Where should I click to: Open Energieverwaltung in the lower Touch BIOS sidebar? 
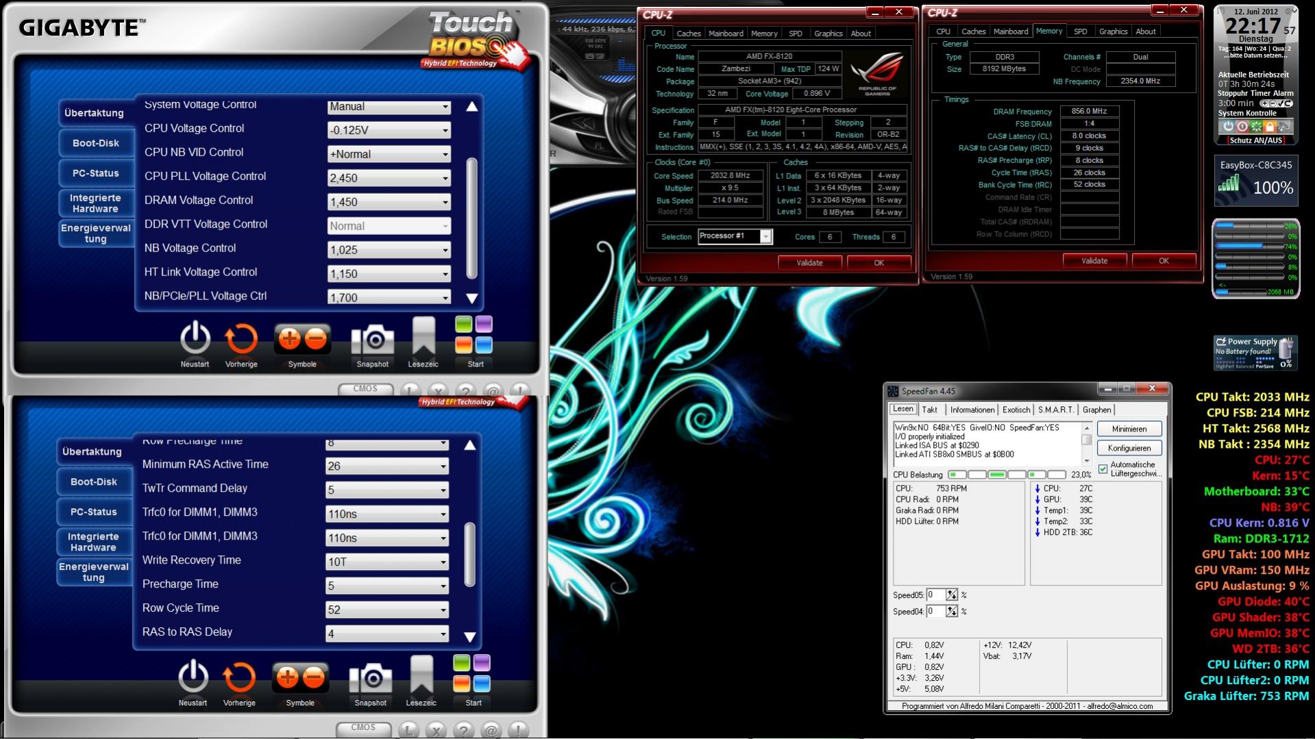[94, 572]
